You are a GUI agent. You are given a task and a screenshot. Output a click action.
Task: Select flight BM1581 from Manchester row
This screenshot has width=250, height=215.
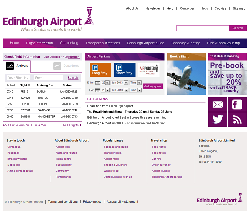click(x=42, y=116)
